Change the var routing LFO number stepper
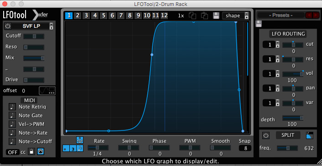 pos(277,103)
